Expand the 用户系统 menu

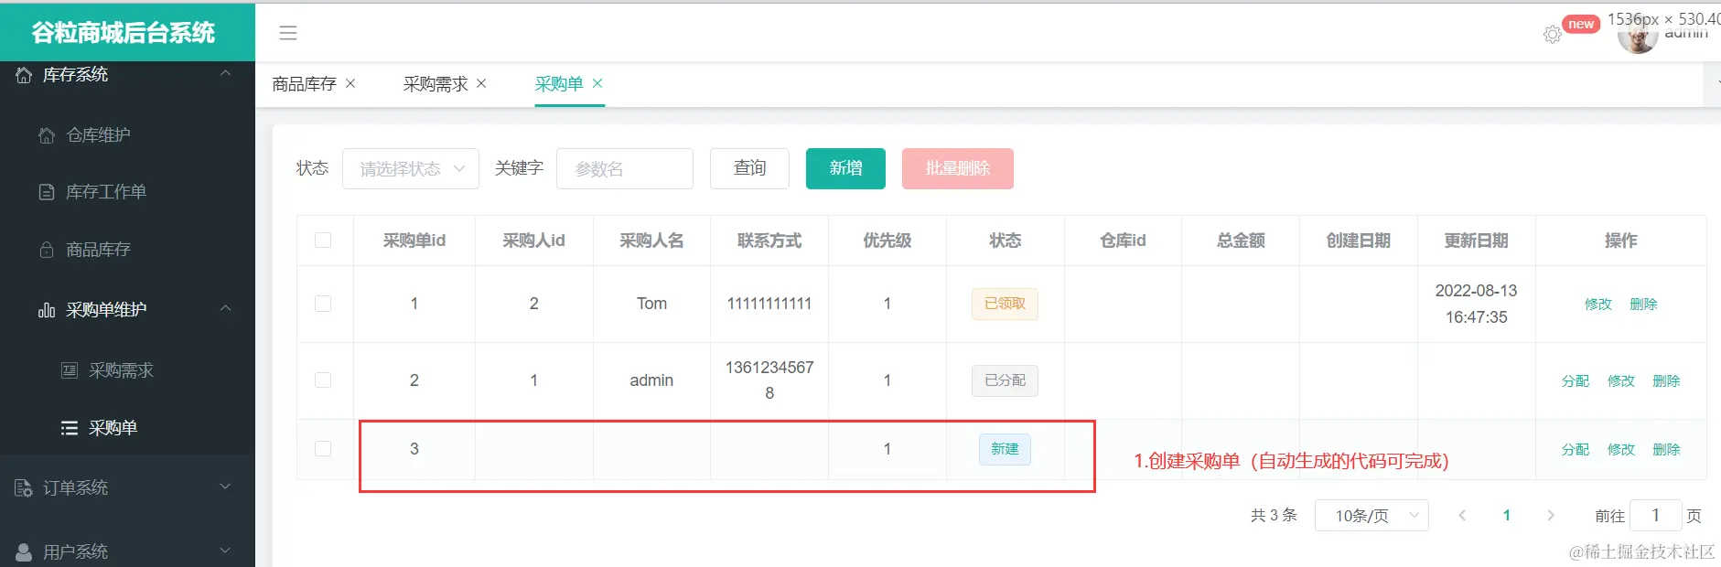225,551
